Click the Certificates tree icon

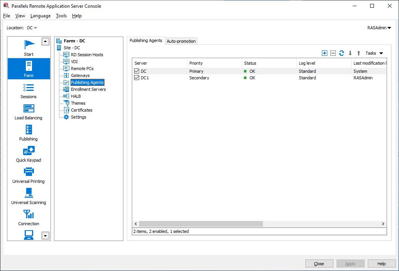click(x=66, y=110)
